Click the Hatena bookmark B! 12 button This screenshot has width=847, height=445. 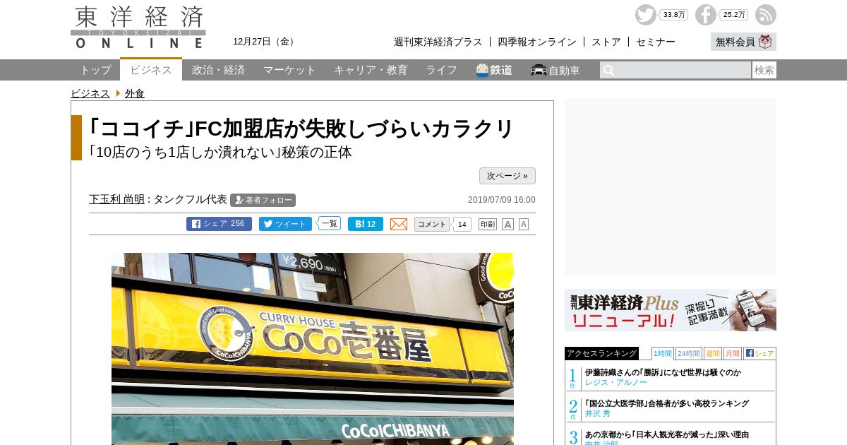pos(366,224)
